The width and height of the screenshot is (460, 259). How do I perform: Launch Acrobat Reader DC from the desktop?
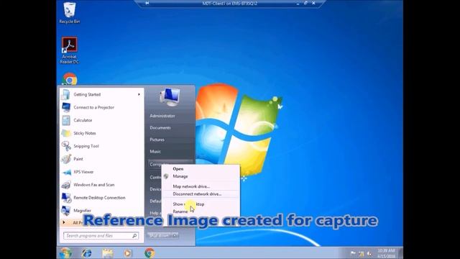tap(69, 50)
